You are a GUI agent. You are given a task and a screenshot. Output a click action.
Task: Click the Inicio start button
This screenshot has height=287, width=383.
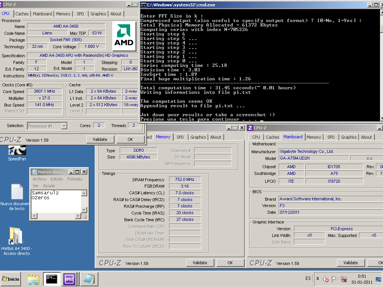tap(11, 279)
